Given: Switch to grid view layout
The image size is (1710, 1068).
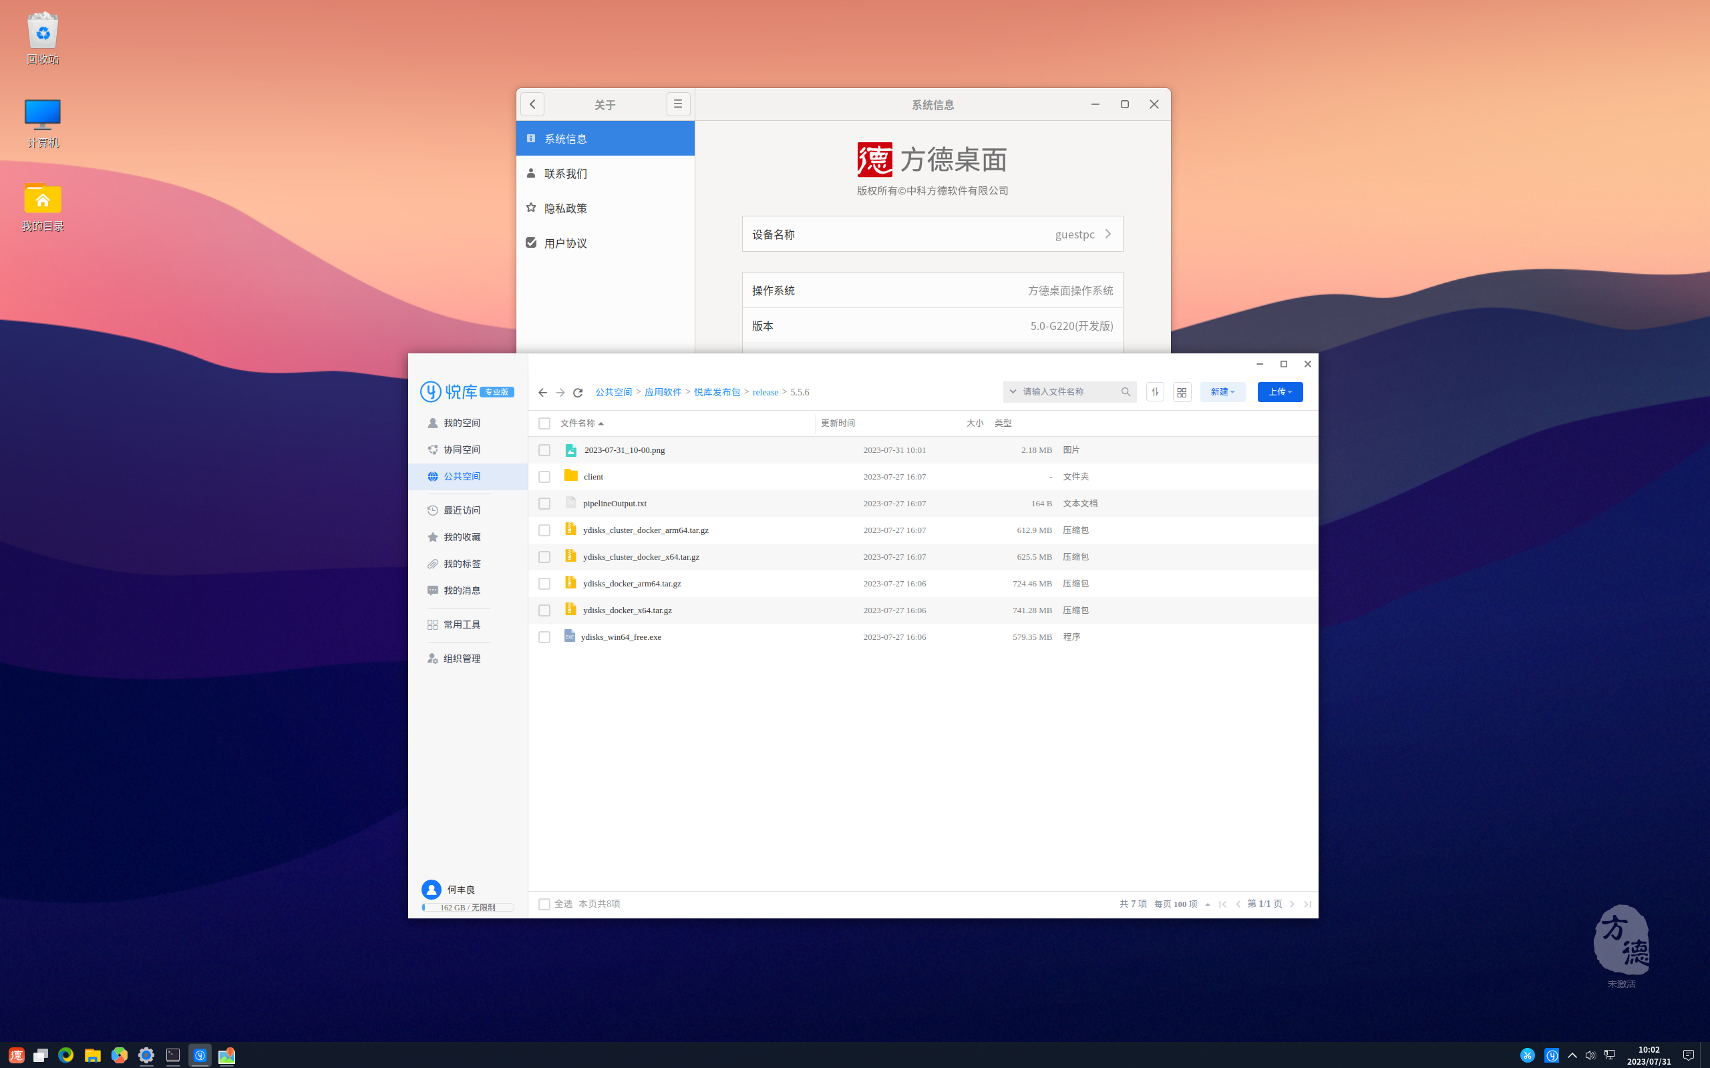Looking at the screenshot, I should [x=1182, y=392].
